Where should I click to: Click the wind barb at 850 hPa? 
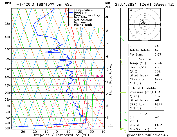pyautogui.click(x=123, y=113)
